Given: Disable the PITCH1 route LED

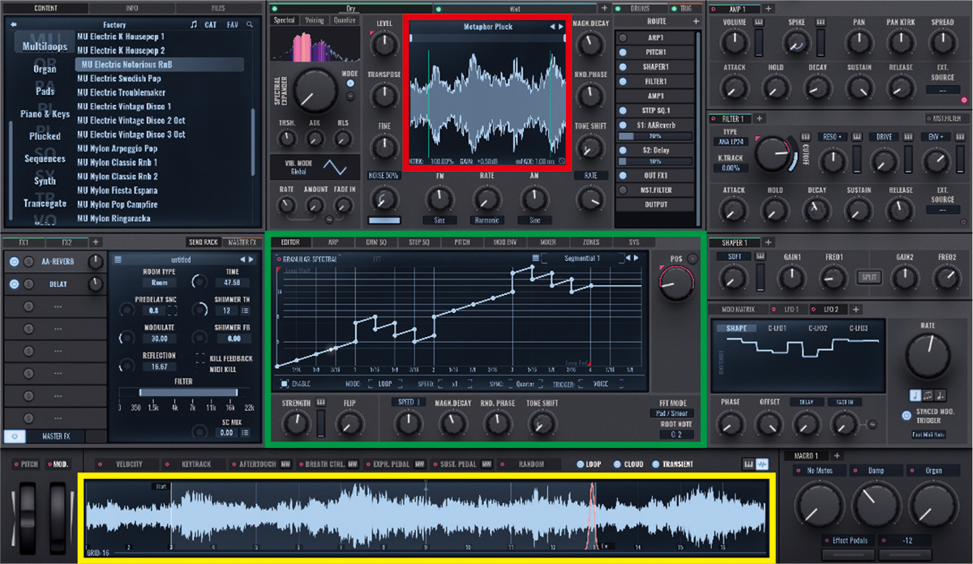Looking at the screenshot, I should point(623,52).
